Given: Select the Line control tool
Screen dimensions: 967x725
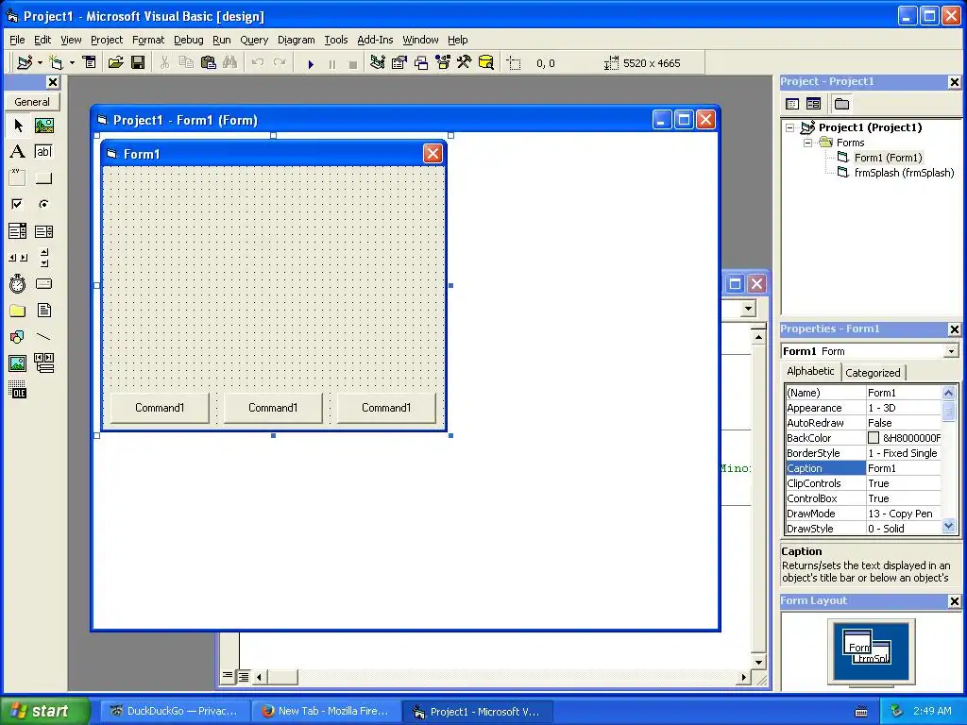Looking at the screenshot, I should 43,337.
